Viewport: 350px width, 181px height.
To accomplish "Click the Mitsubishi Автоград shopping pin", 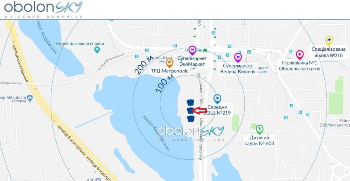I will click(x=30, y=98).
